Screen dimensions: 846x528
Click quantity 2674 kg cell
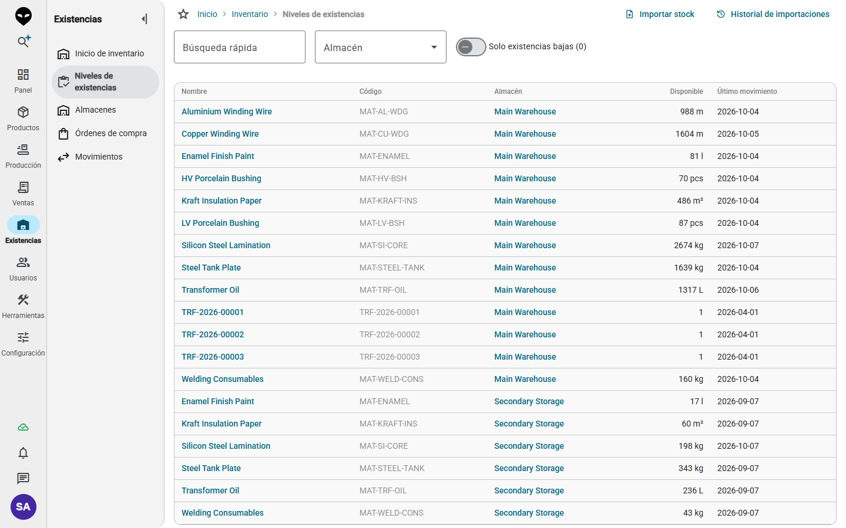689,245
